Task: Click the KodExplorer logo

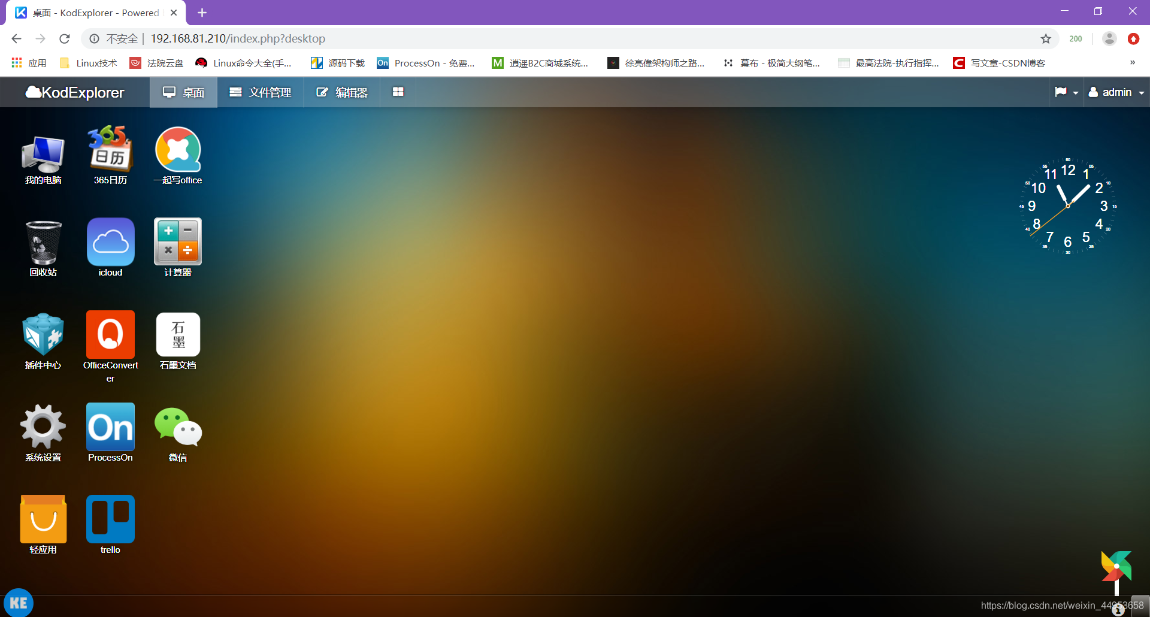Action: point(75,92)
